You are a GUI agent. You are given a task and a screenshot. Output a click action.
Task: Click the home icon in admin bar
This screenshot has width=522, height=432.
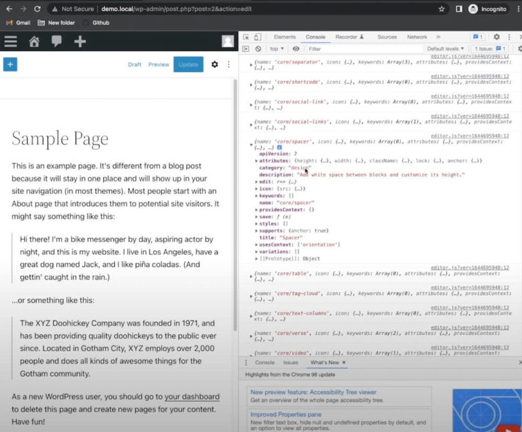click(34, 41)
